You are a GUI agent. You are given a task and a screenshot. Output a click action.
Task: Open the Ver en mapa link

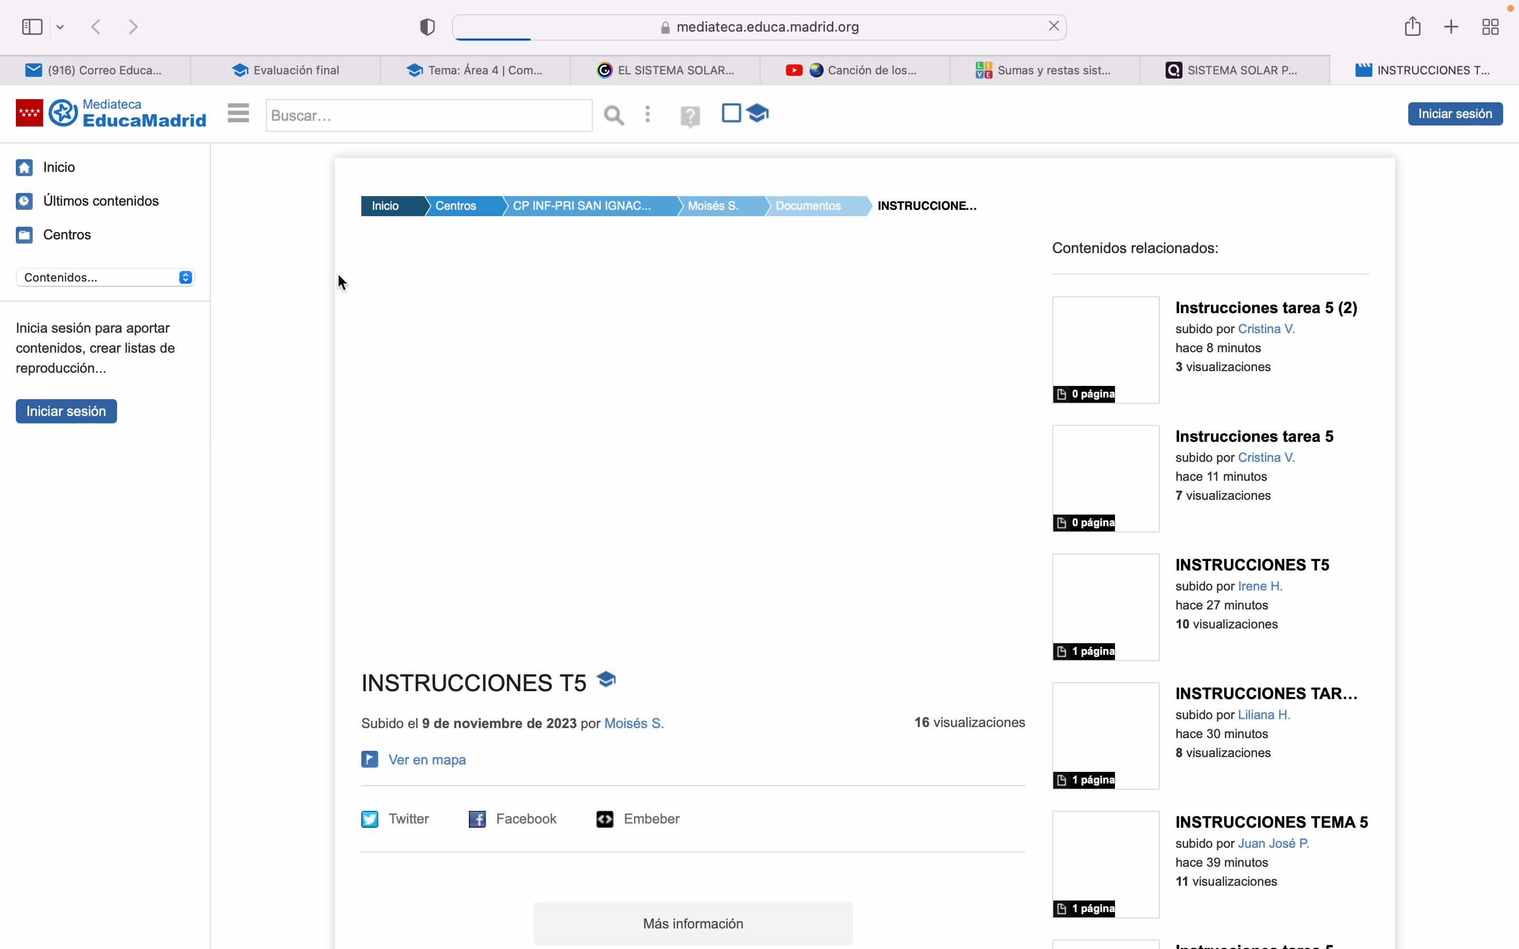(427, 759)
